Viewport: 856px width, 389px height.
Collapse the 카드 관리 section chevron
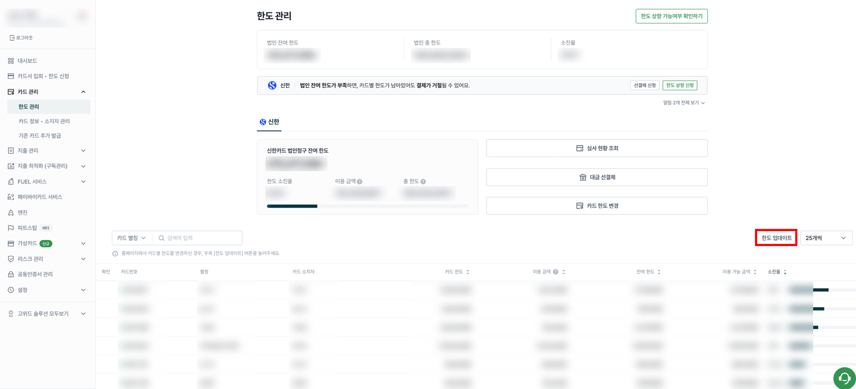point(83,92)
